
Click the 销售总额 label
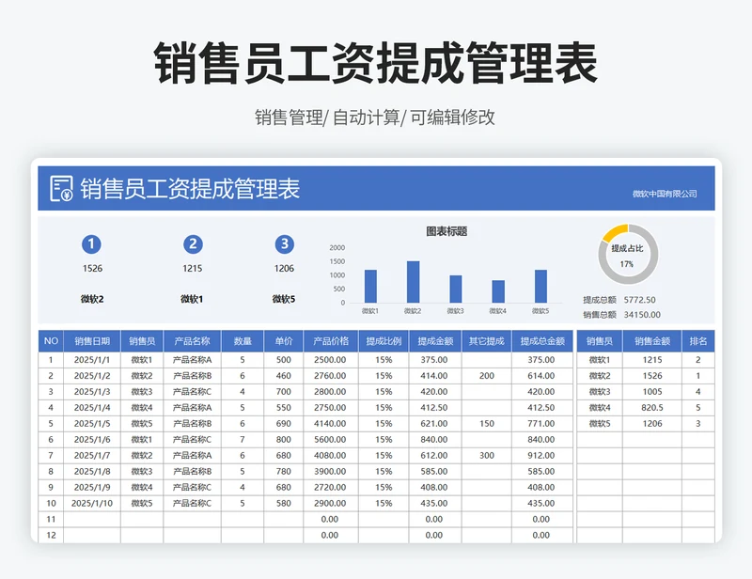[x=600, y=315]
